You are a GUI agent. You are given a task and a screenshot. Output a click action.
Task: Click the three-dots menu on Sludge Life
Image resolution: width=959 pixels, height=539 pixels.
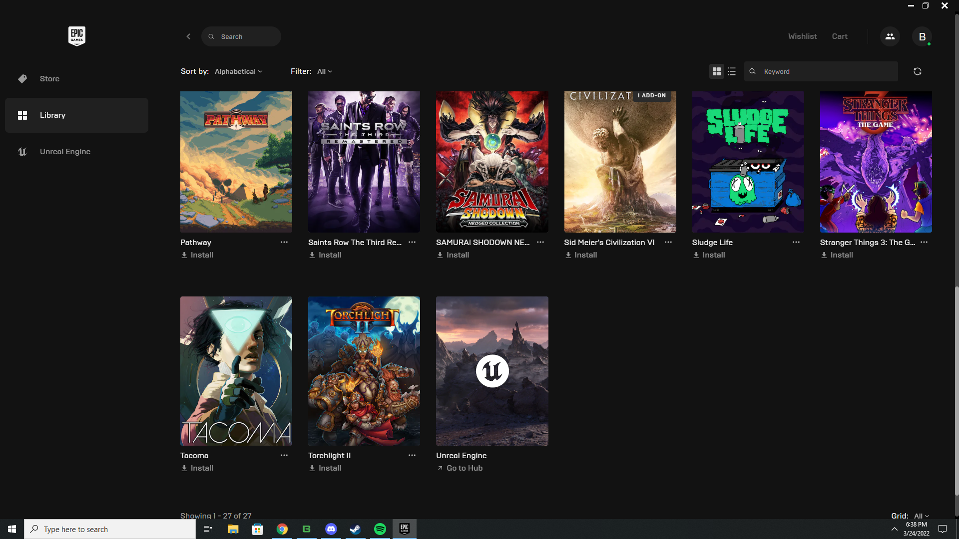[796, 242]
